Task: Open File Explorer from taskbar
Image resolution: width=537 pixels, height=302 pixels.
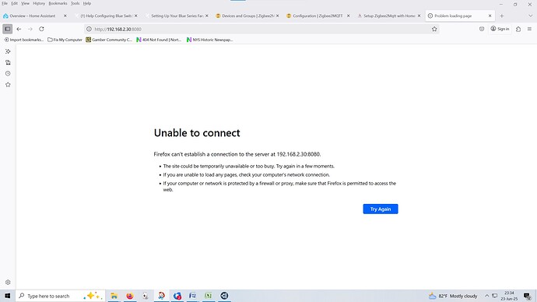Action: (114, 296)
